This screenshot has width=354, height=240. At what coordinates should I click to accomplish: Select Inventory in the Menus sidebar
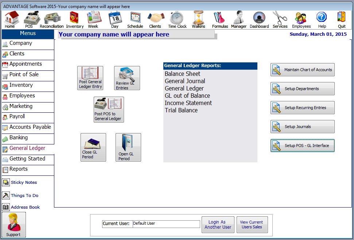pyautogui.click(x=28, y=86)
